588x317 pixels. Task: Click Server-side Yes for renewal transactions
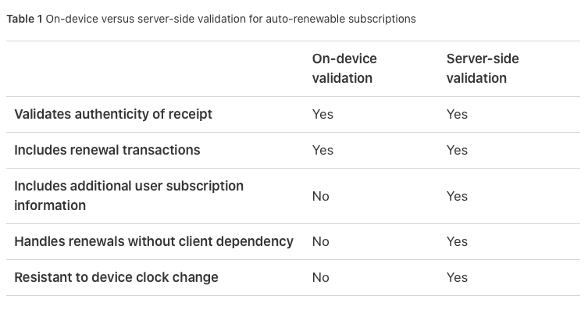[457, 150]
